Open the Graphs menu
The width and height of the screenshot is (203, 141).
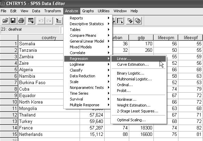(x=88, y=11)
